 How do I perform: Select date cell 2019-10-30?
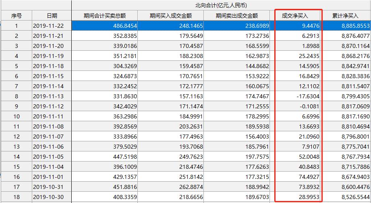(52, 197)
